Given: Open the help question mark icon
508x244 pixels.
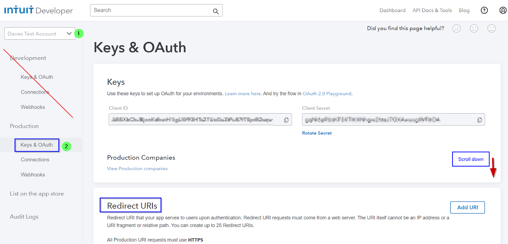Looking at the screenshot, I should click(484, 10).
